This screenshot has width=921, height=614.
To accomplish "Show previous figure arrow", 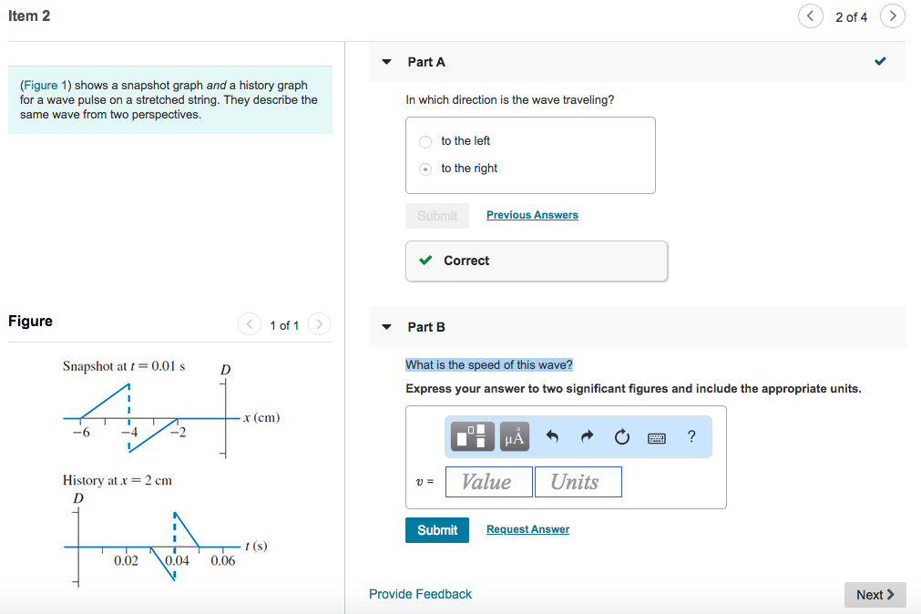I will 250,323.
